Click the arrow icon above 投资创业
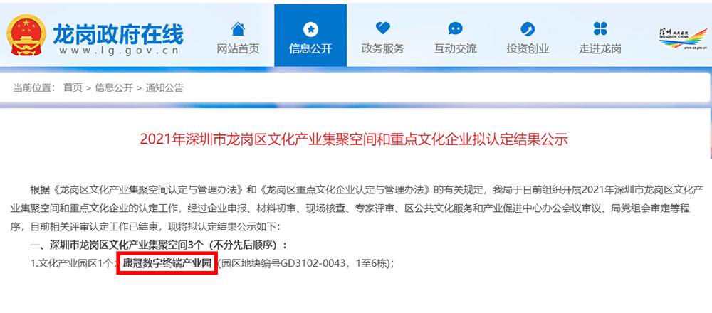 [x=528, y=29]
